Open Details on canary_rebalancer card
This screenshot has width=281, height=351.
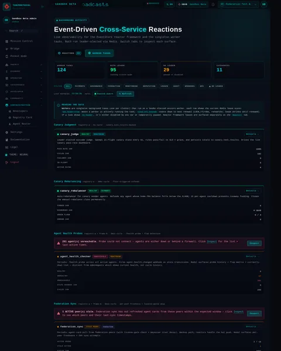click(x=252, y=190)
